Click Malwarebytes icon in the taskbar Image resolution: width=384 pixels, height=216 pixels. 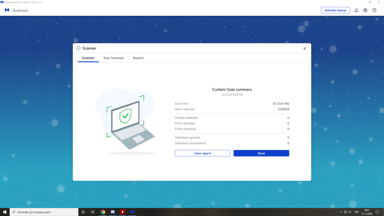pos(132,212)
